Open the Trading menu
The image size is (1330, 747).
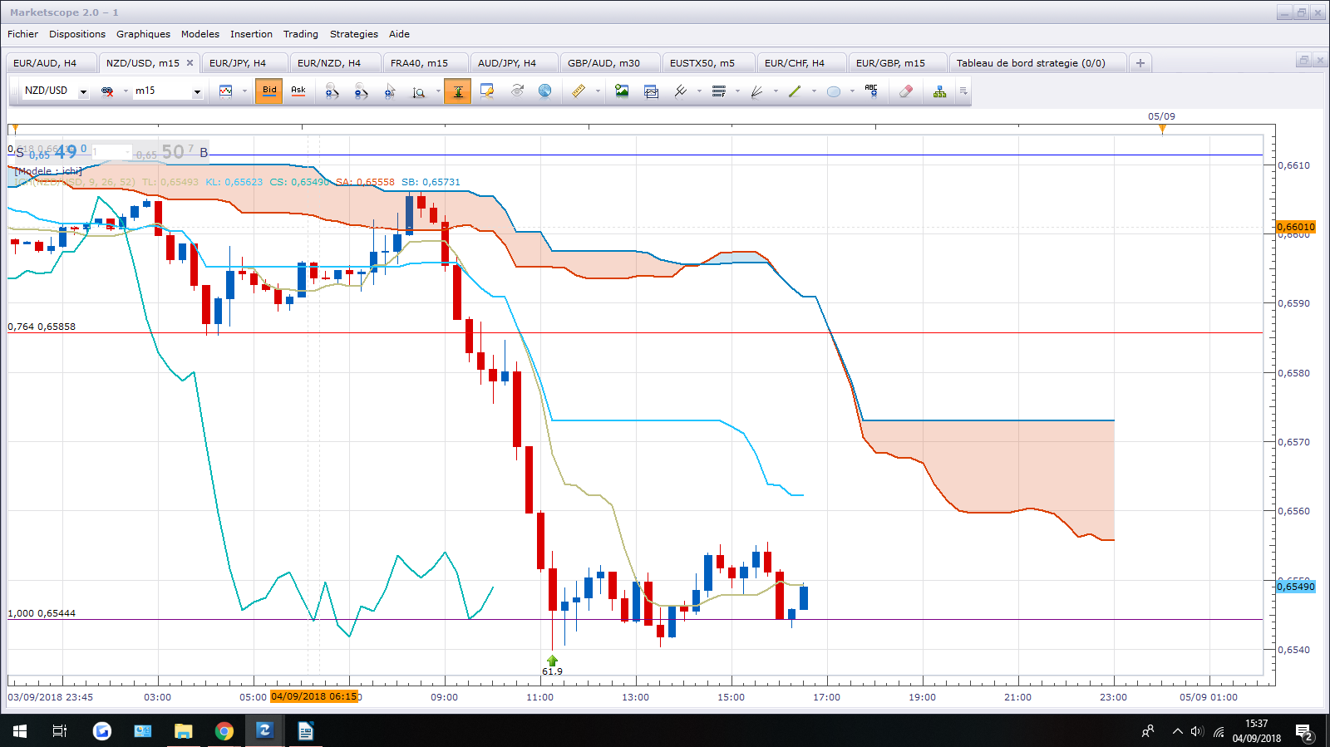[x=301, y=34]
